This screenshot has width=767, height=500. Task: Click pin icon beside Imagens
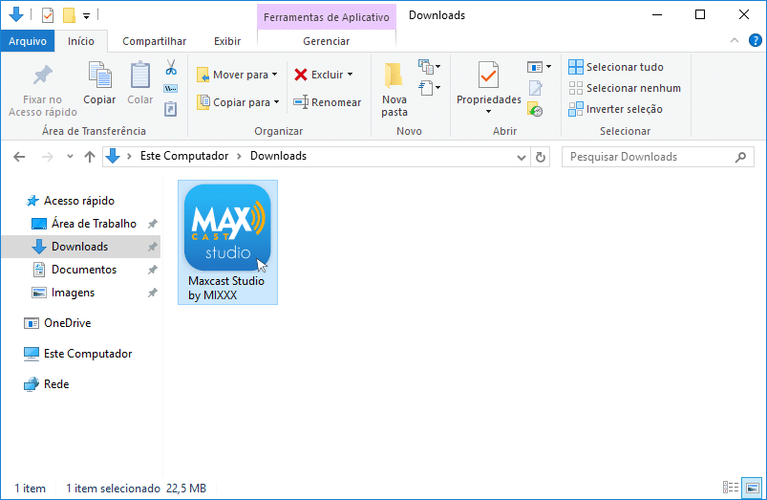click(153, 293)
